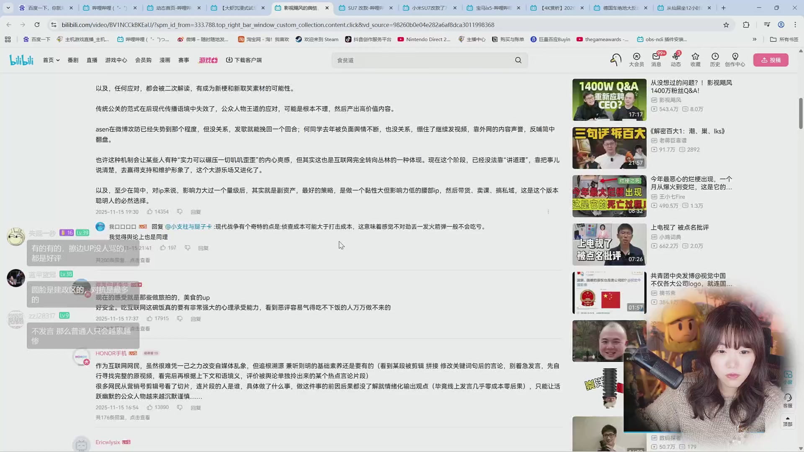Switch to the 小米SU7 browser tab
The height and width of the screenshot is (452, 804).
pyautogui.click(x=429, y=8)
